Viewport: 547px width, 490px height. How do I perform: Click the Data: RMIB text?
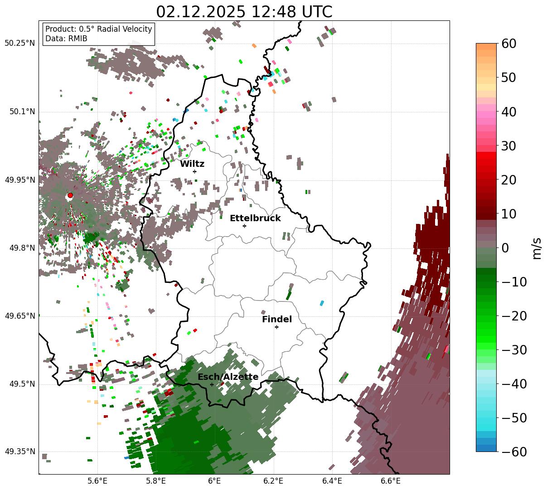66,39
